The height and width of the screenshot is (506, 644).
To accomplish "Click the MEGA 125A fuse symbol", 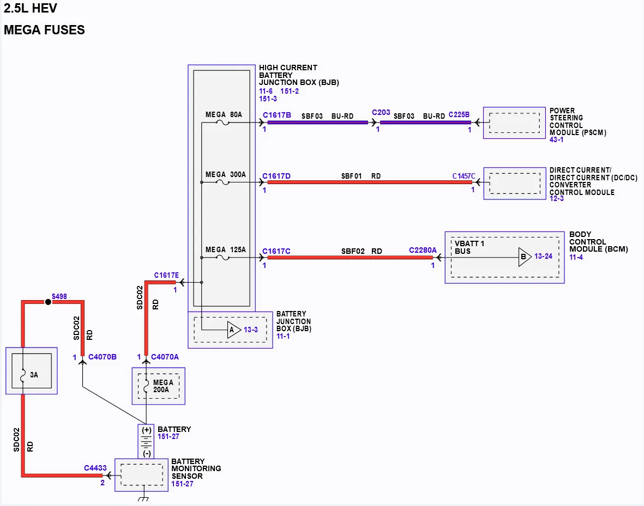I will tap(222, 257).
